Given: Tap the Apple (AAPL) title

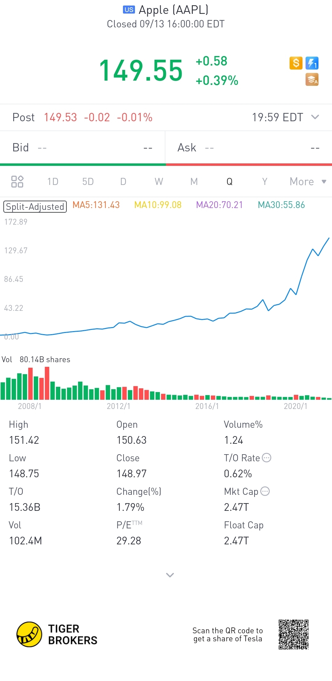Looking at the screenshot, I should (173, 10).
